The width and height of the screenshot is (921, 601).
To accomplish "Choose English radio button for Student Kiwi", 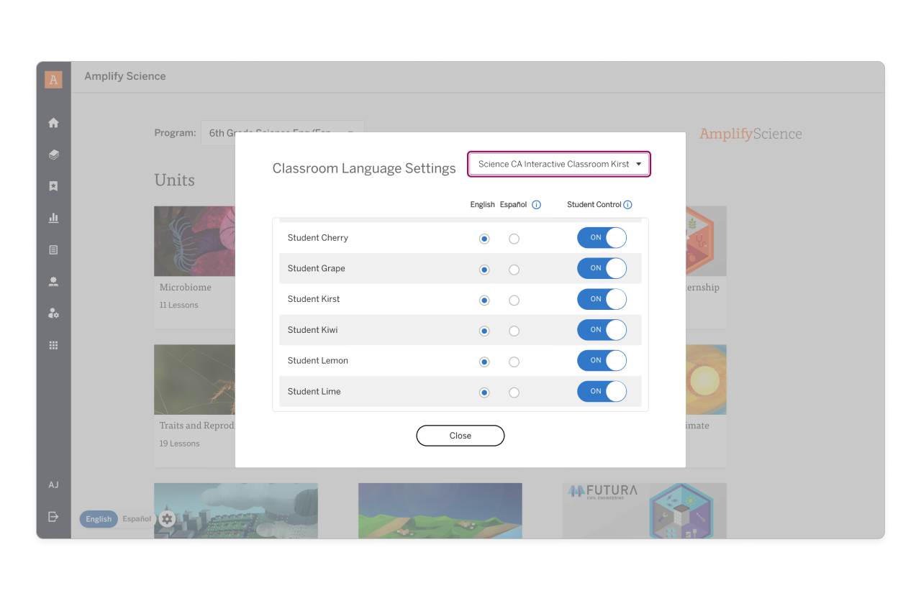I will point(484,331).
